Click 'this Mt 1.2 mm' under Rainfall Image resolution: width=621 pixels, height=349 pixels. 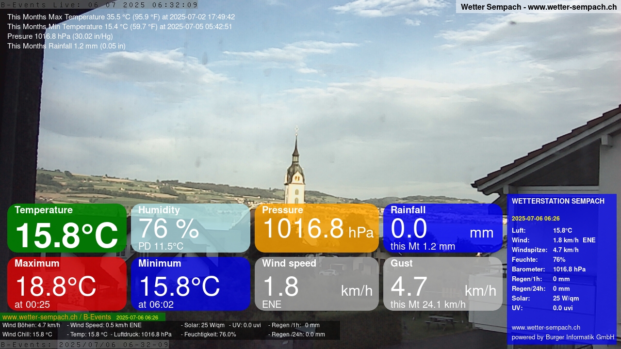click(x=423, y=246)
